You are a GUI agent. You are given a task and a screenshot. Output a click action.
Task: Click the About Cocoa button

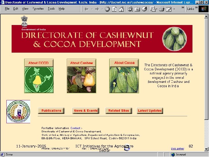click(124, 63)
